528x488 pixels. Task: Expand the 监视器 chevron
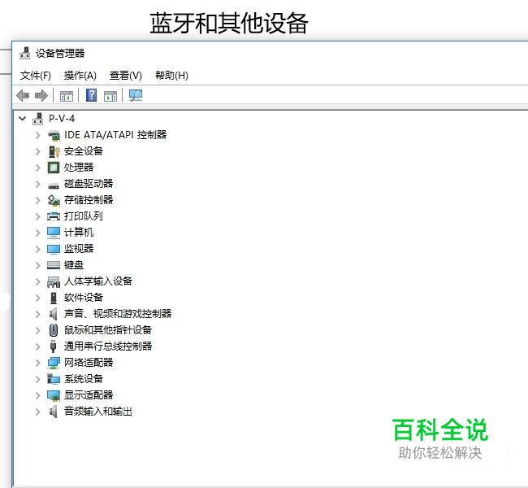coord(37,249)
